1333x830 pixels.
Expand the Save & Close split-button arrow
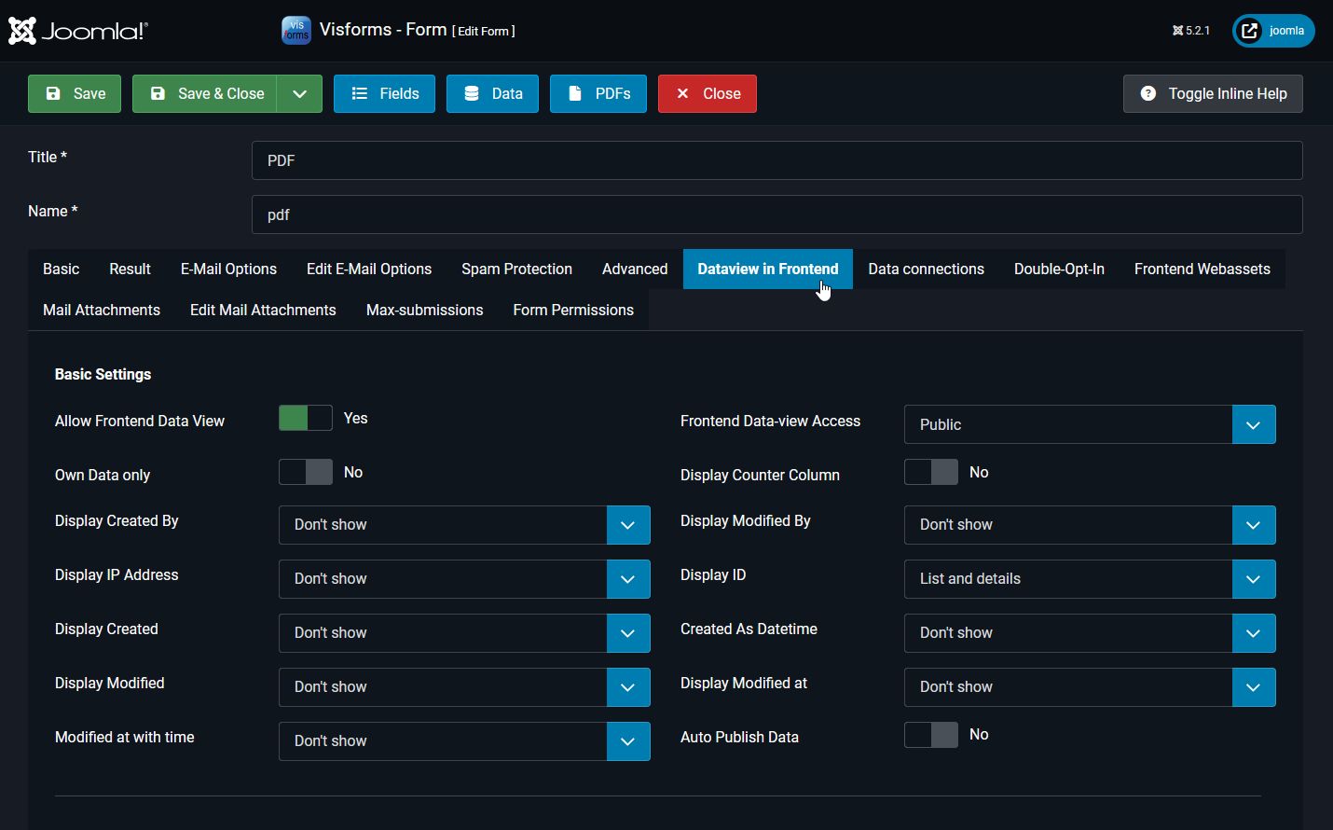(x=300, y=93)
